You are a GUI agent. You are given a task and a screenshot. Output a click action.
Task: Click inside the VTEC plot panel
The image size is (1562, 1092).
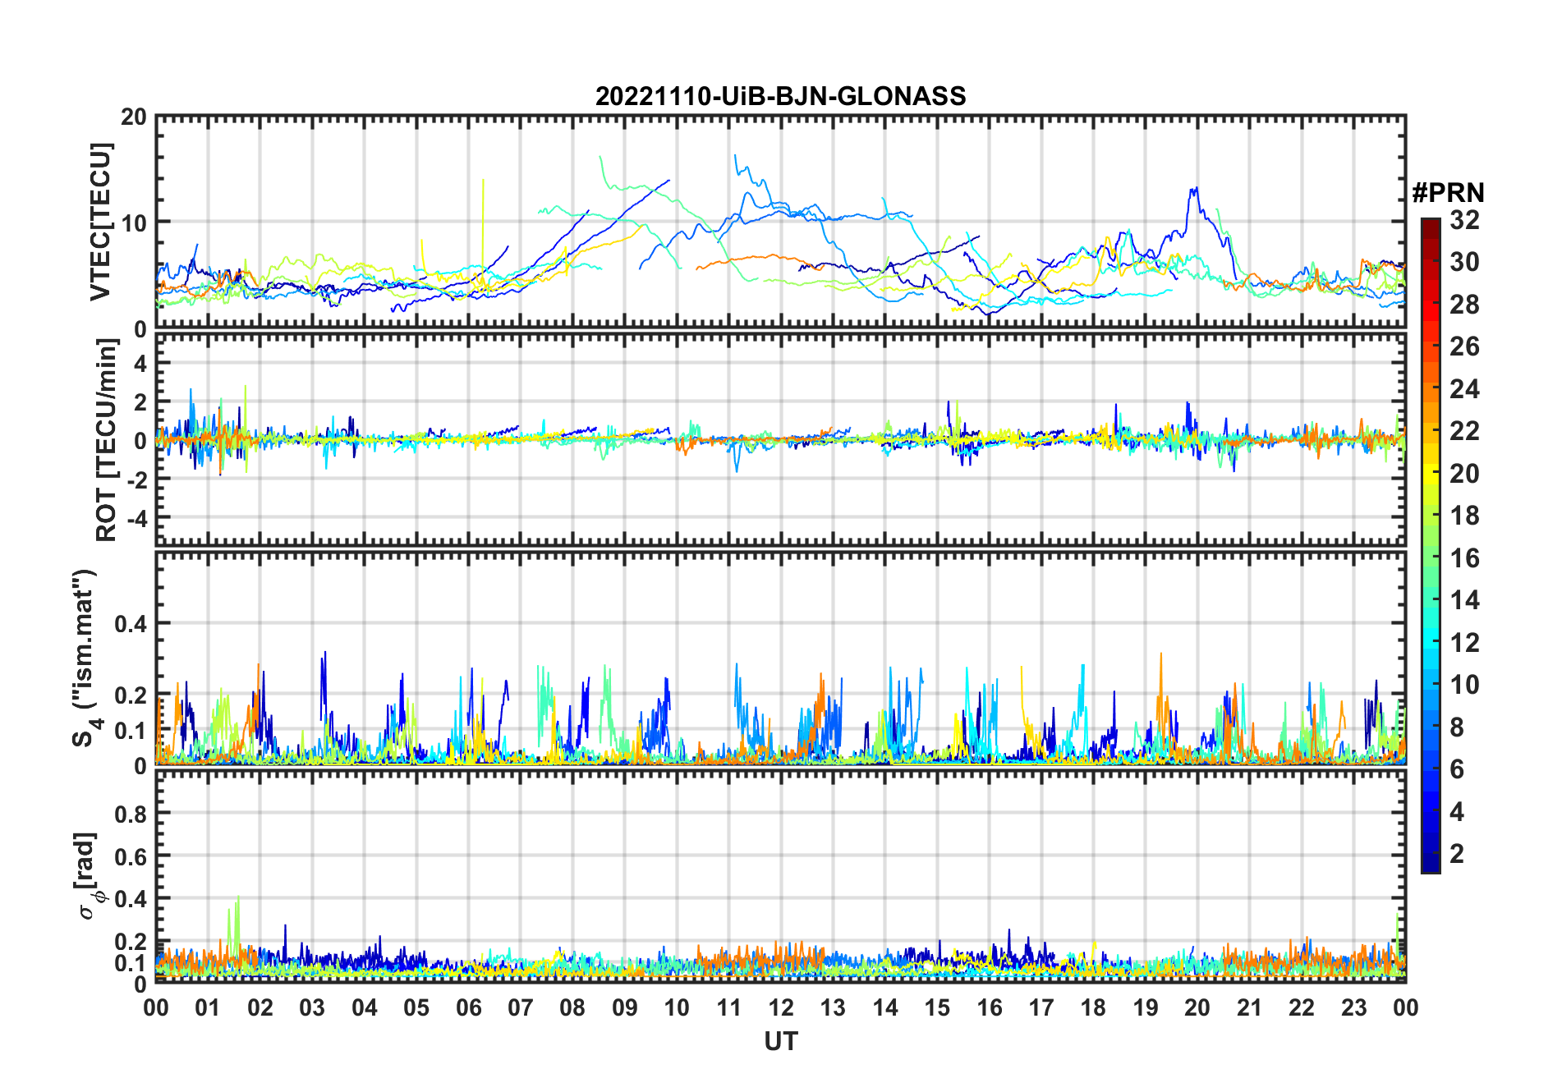click(780, 222)
